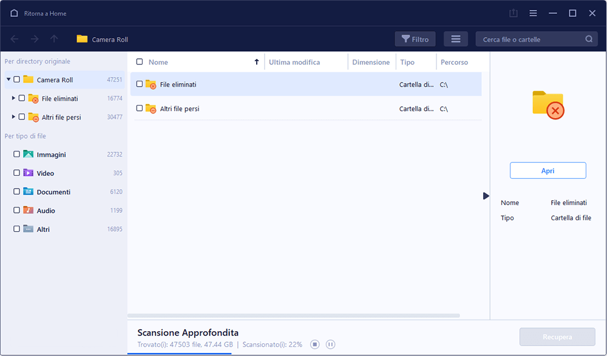607x356 pixels.
Task: Go forward with the right arrow icon
Action: tap(35, 39)
